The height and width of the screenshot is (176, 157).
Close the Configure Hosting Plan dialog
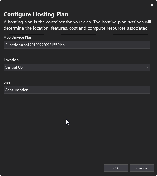(x=152, y=5)
